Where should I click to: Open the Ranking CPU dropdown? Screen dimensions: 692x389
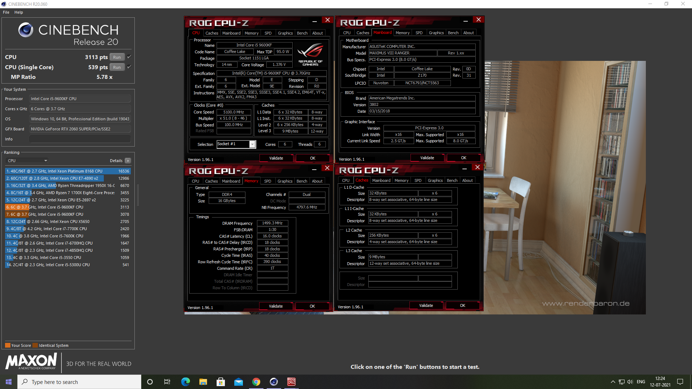pyautogui.click(x=27, y=161)
